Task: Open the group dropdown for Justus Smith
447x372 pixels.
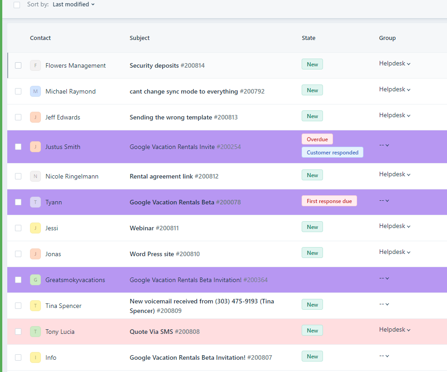Action: 384,145
